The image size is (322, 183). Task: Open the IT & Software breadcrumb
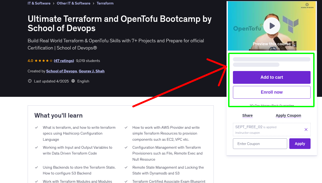pos(39,3)
